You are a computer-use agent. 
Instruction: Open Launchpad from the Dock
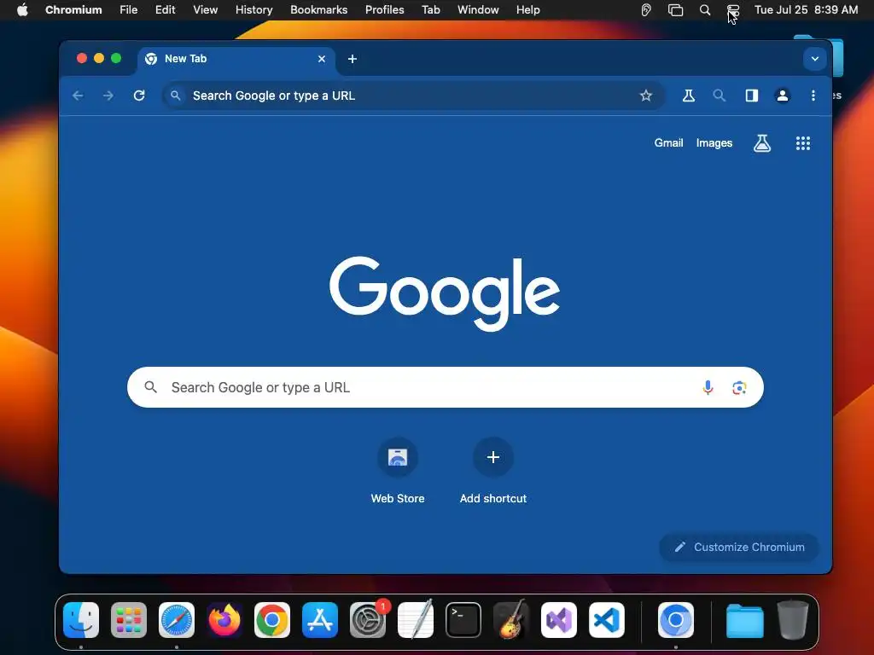(x=129, y=620)
